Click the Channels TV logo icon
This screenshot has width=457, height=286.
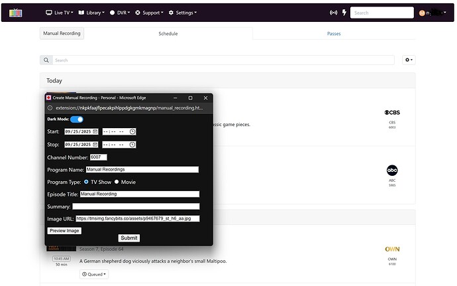pyautogui.click(x=15, y=13)
